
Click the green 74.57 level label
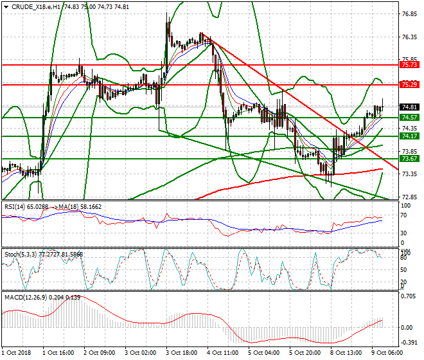(x=409, y=118)
